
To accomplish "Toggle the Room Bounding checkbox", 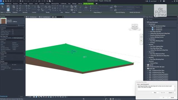I will pos(13,33).
